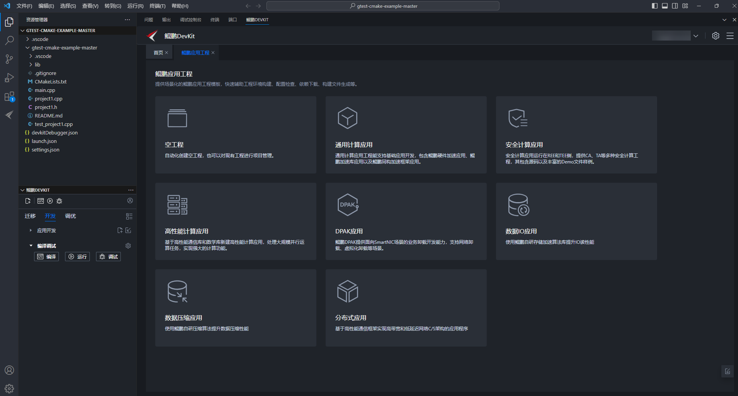Select 迁移 tab in DevKit sidebar

pyautogui.click(x=30, y=216)
